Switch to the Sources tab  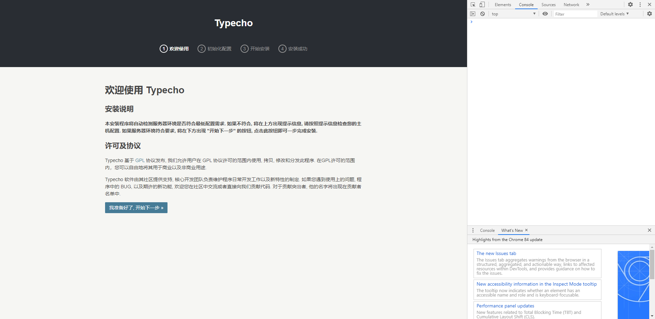click(x=549, y=4)
